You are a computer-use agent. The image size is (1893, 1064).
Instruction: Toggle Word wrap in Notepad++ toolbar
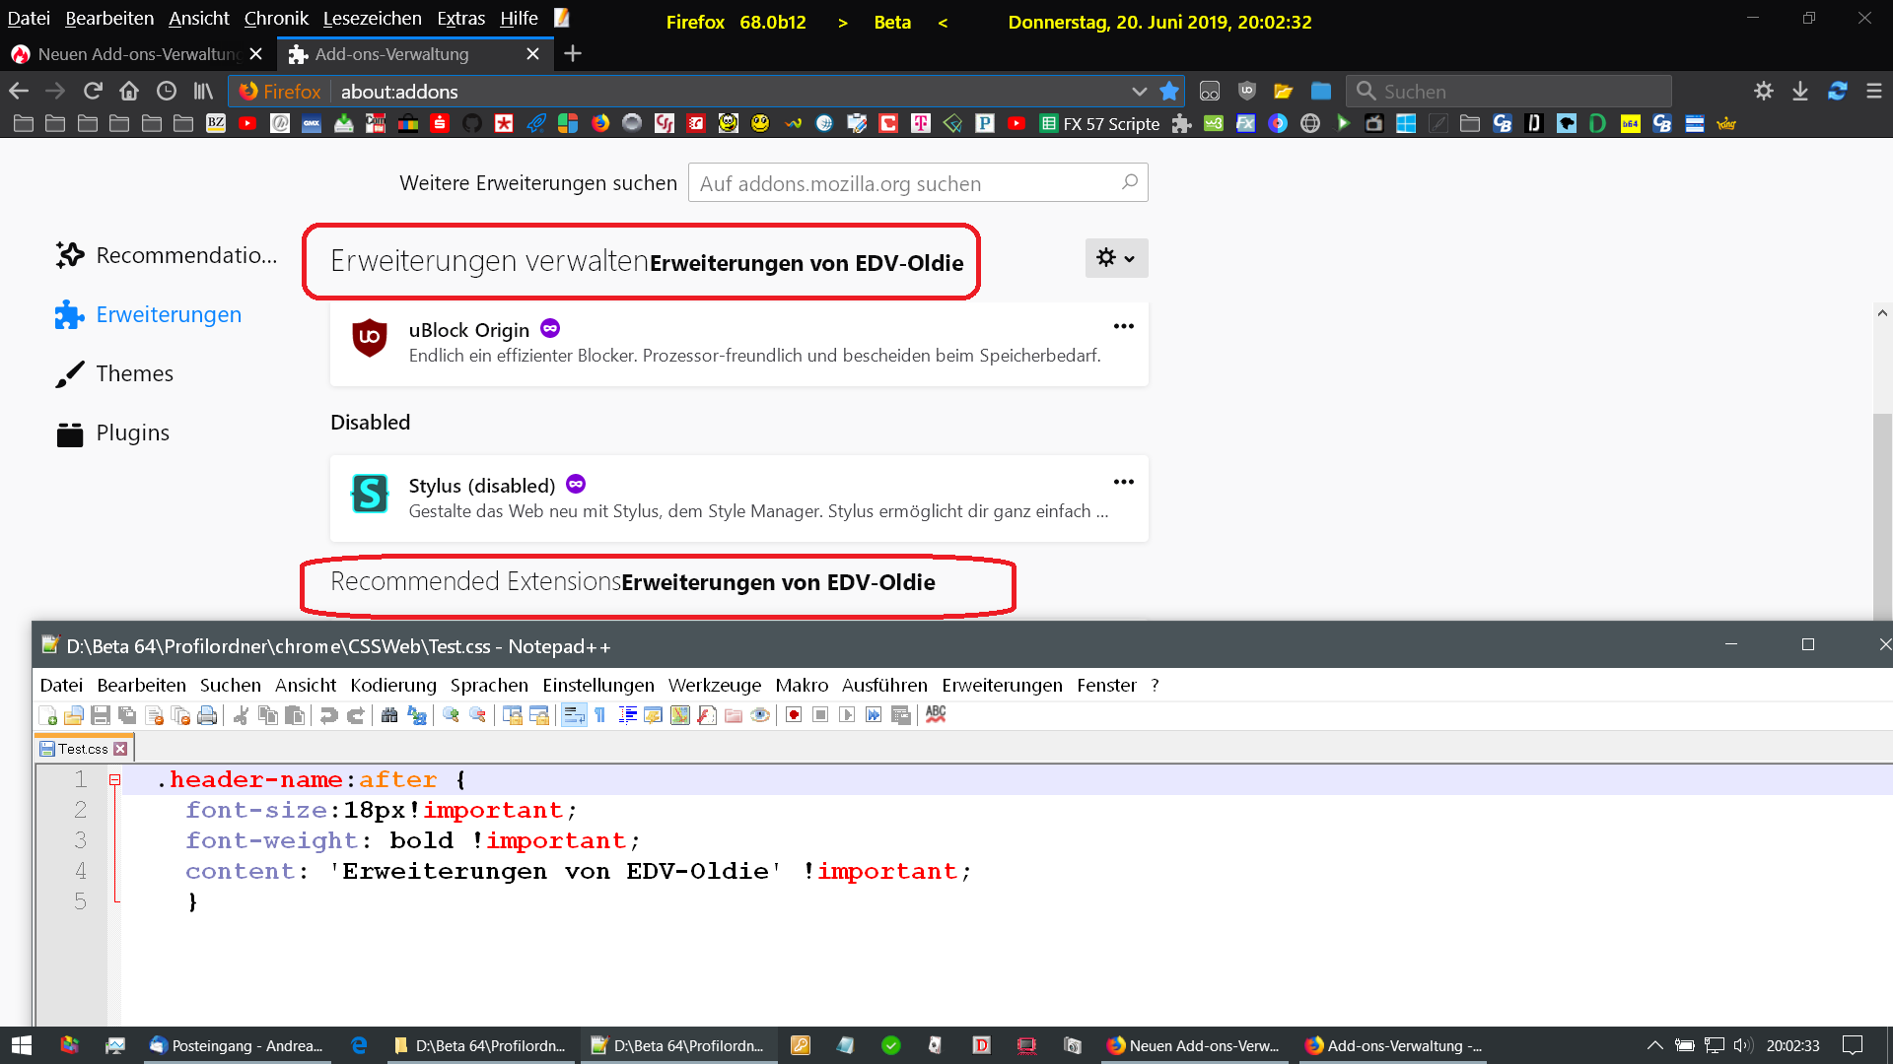[574, 715]
